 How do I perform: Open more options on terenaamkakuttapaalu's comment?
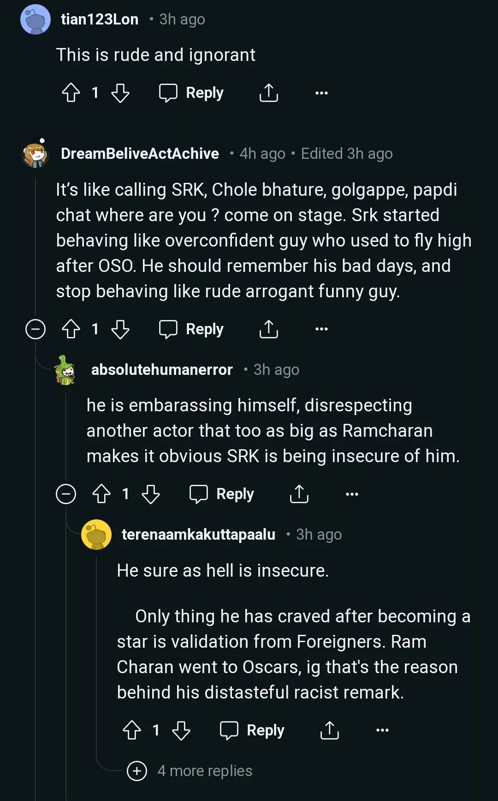tap(382, 730)
